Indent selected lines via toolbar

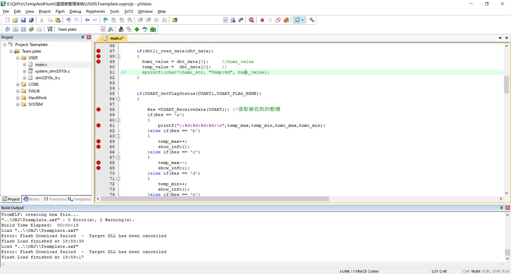point(141,20)
